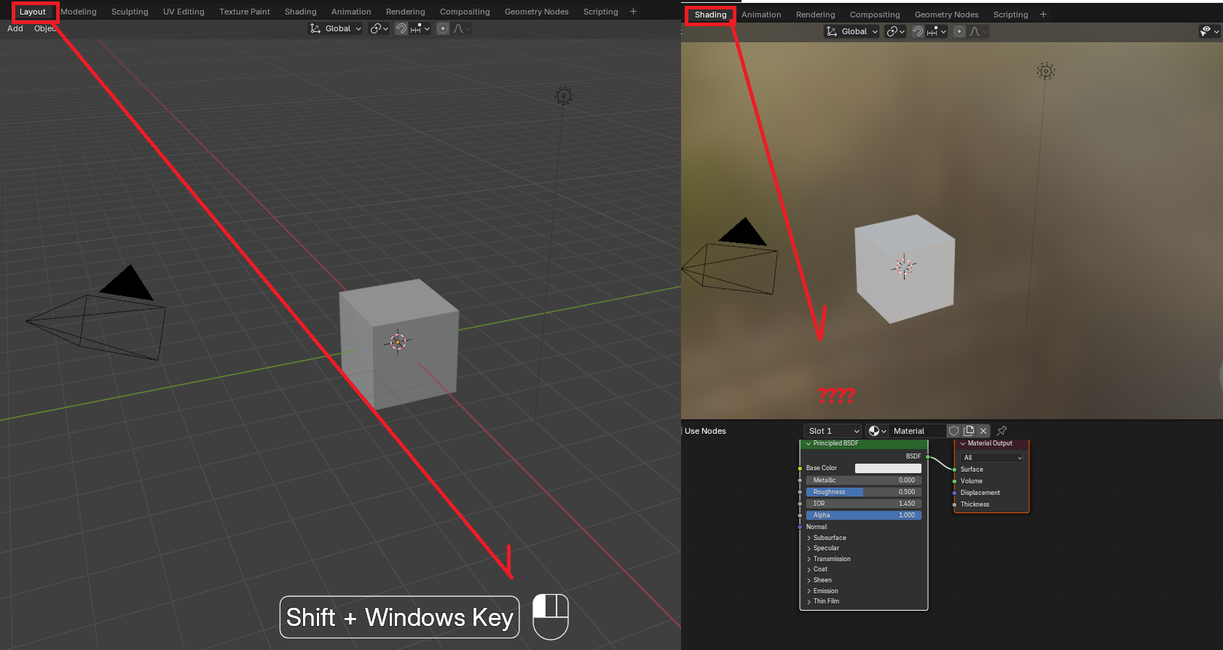Open snap options dropdown in right Shading viewport

937,31
